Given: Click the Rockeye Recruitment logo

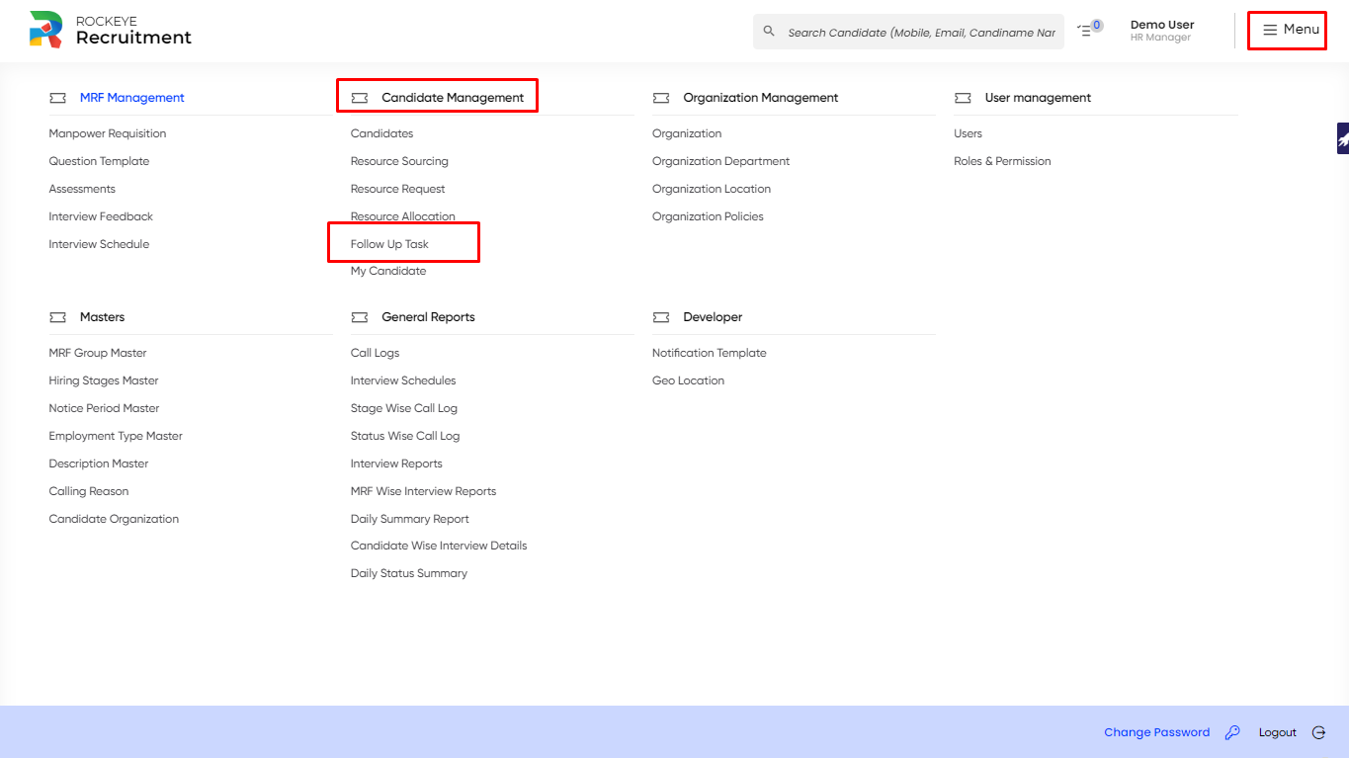Looking at the screenshot, I should [x=110, y=31].
